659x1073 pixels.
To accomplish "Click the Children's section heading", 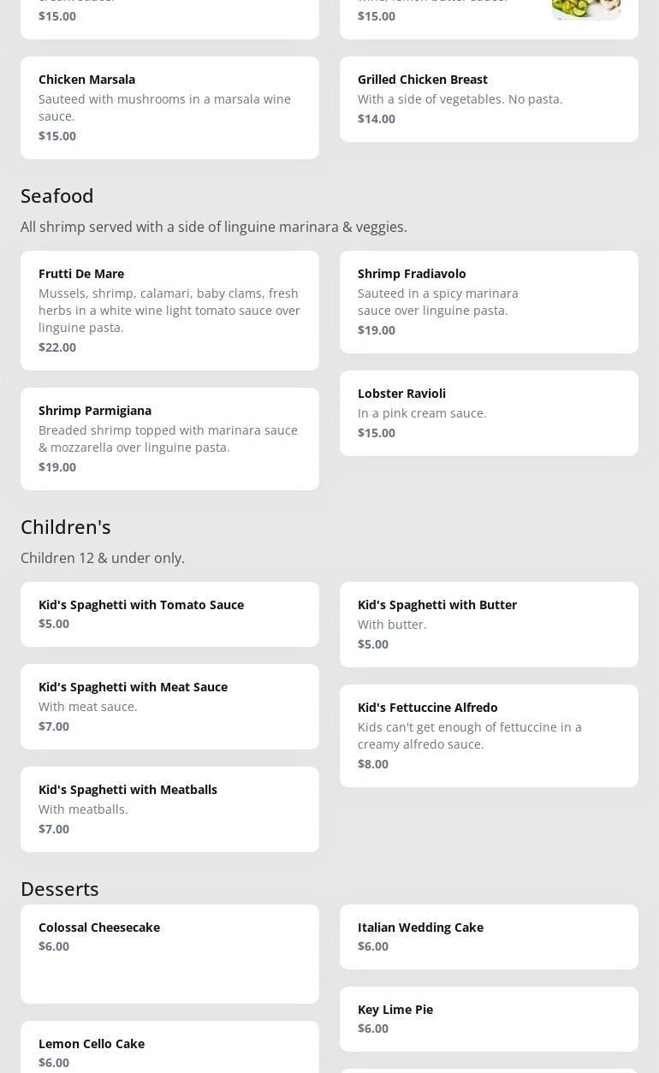I will [x=66, y=527].
